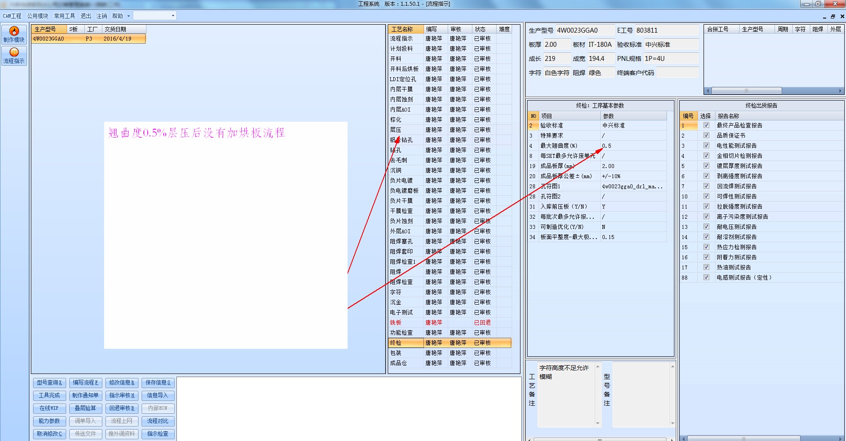Toggle checkbox for 电性能测试报告
846x441 pixels.
pyautogui.click(x=706, y=146)
